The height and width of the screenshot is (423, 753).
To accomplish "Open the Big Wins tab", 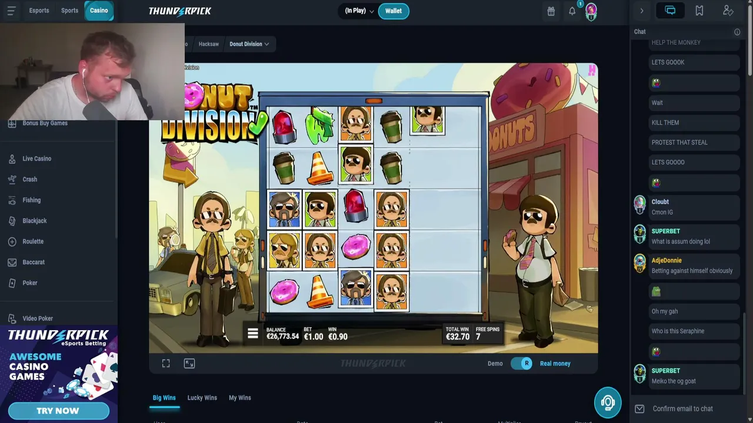I will (164, 398).
